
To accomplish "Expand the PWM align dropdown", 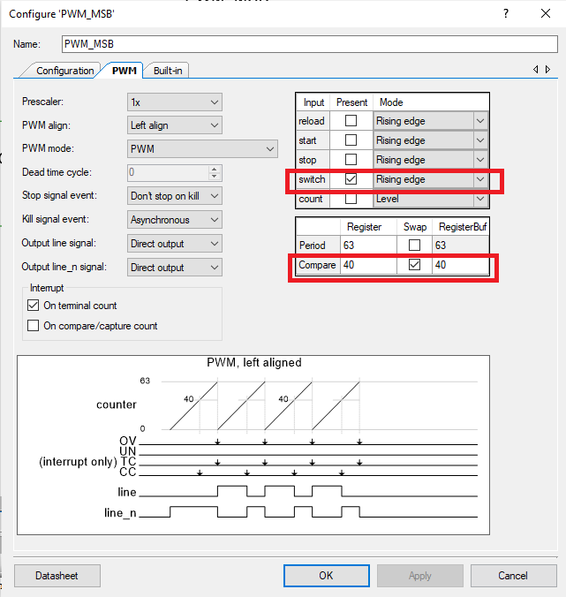I will coord(174,125).
